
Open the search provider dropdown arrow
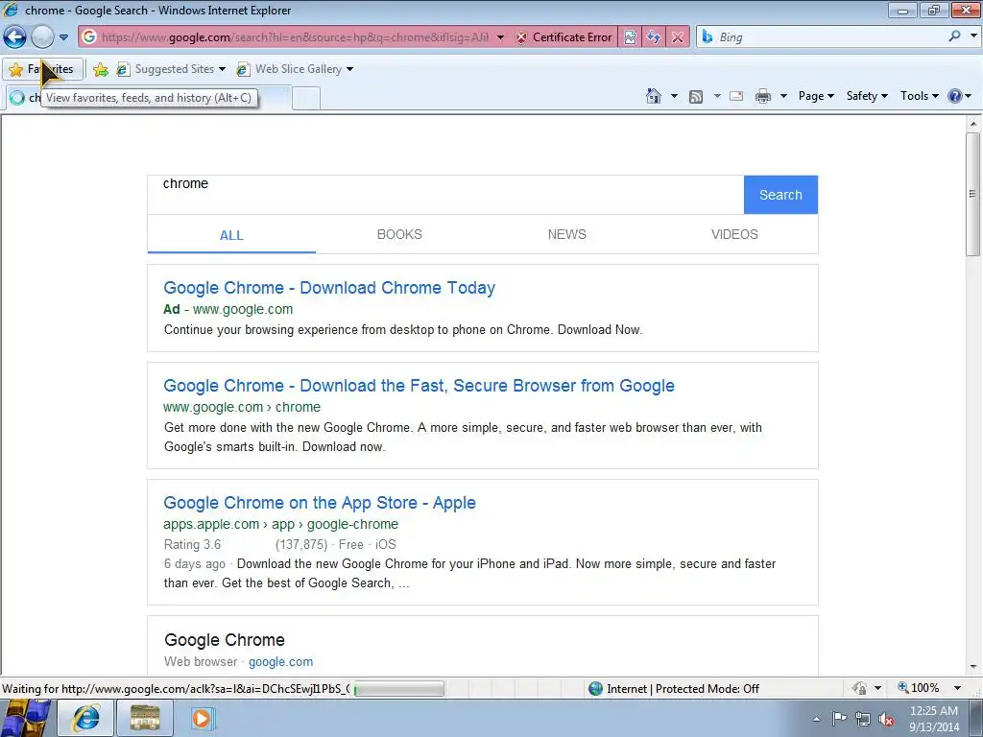tap(973, 36)
